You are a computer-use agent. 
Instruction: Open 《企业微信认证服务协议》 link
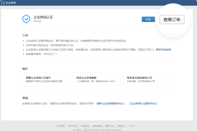tap(143, 103)
